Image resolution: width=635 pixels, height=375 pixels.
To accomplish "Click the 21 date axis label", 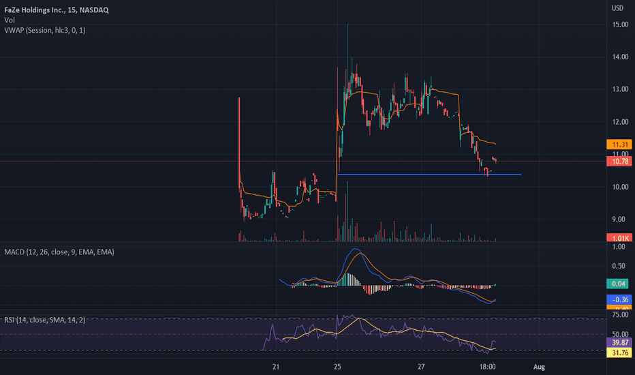I will [276, 367].
